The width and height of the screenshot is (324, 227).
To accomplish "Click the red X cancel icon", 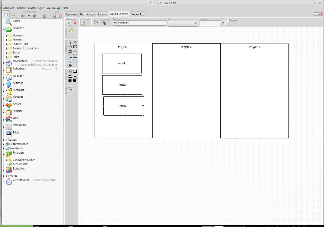I will (x=75, y=23).
